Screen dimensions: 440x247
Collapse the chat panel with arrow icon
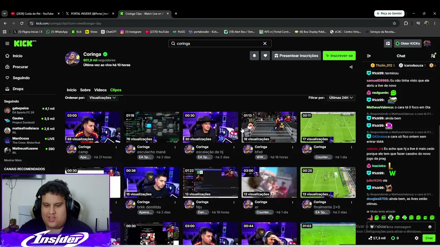[x=369, y=56]
